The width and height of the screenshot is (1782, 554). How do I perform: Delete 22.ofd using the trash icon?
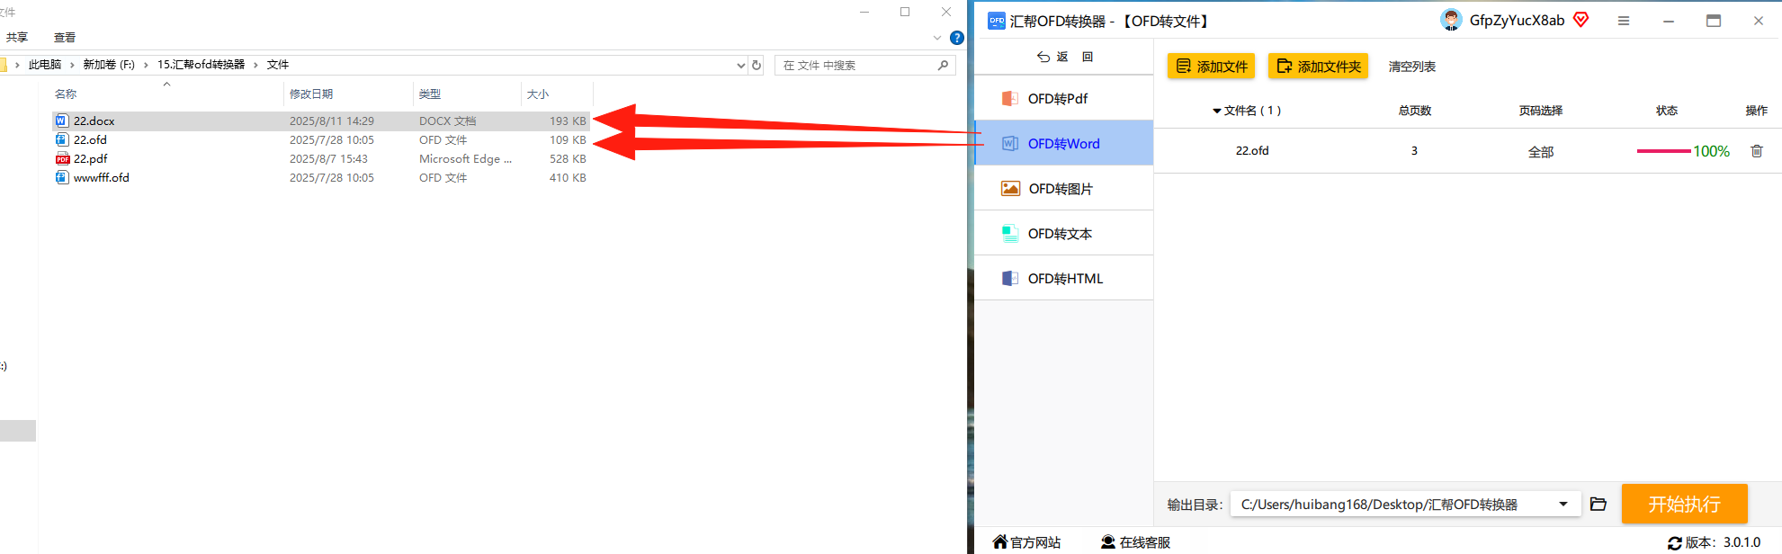click(x=1757, y=151)
